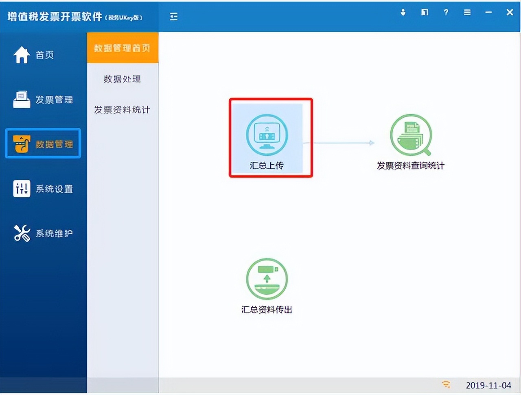Open the 汇总上传 summary upload function
521x395 pixels.
tap(267, 138)
